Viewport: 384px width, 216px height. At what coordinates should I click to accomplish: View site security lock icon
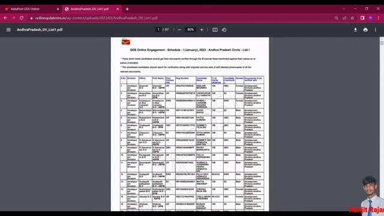(x=31, y=18)
